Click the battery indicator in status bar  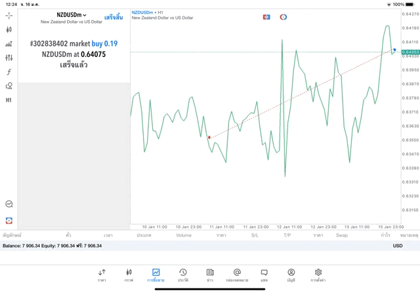point(409,5)
